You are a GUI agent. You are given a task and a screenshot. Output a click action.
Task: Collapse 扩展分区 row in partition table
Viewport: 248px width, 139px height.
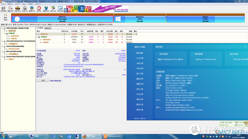(37, 37)
